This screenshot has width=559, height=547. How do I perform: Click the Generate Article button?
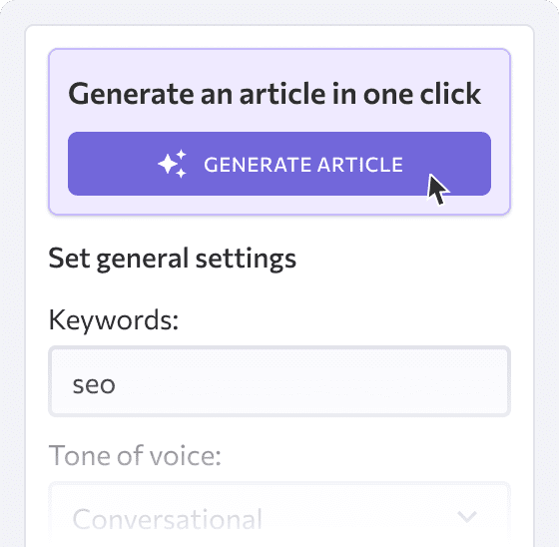(x=279, y=164)
